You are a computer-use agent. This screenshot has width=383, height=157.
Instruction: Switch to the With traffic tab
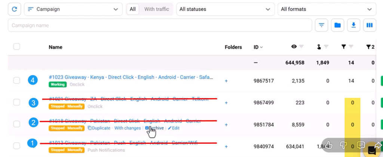tap(156, 9)
